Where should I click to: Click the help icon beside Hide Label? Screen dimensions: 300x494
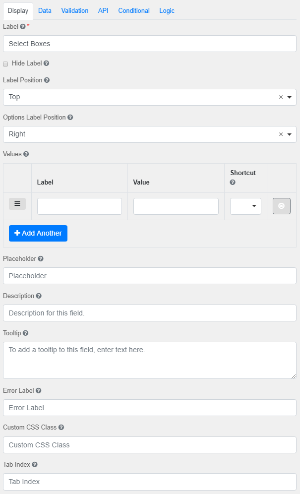click(47, 63)
